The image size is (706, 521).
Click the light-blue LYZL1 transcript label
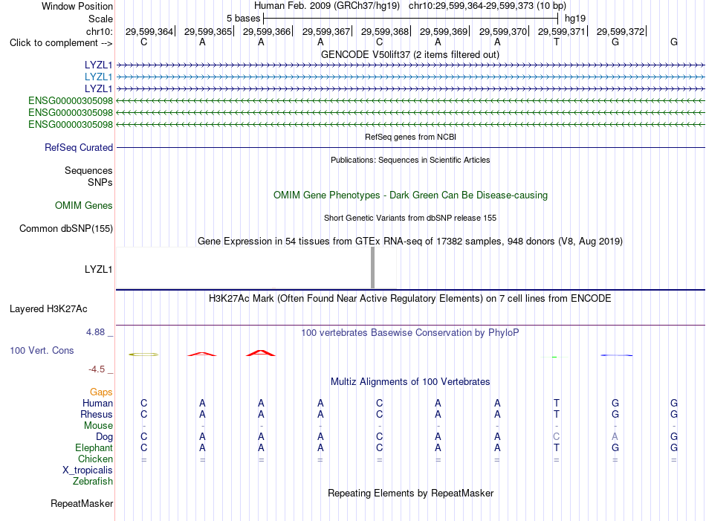(98, 77)
